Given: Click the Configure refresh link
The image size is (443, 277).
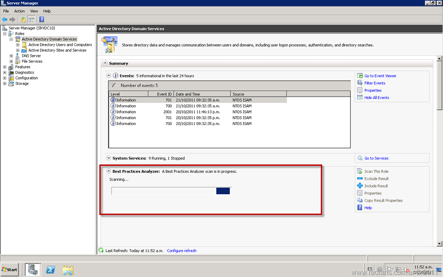Looking at the screenshot, I should [181, 251].
